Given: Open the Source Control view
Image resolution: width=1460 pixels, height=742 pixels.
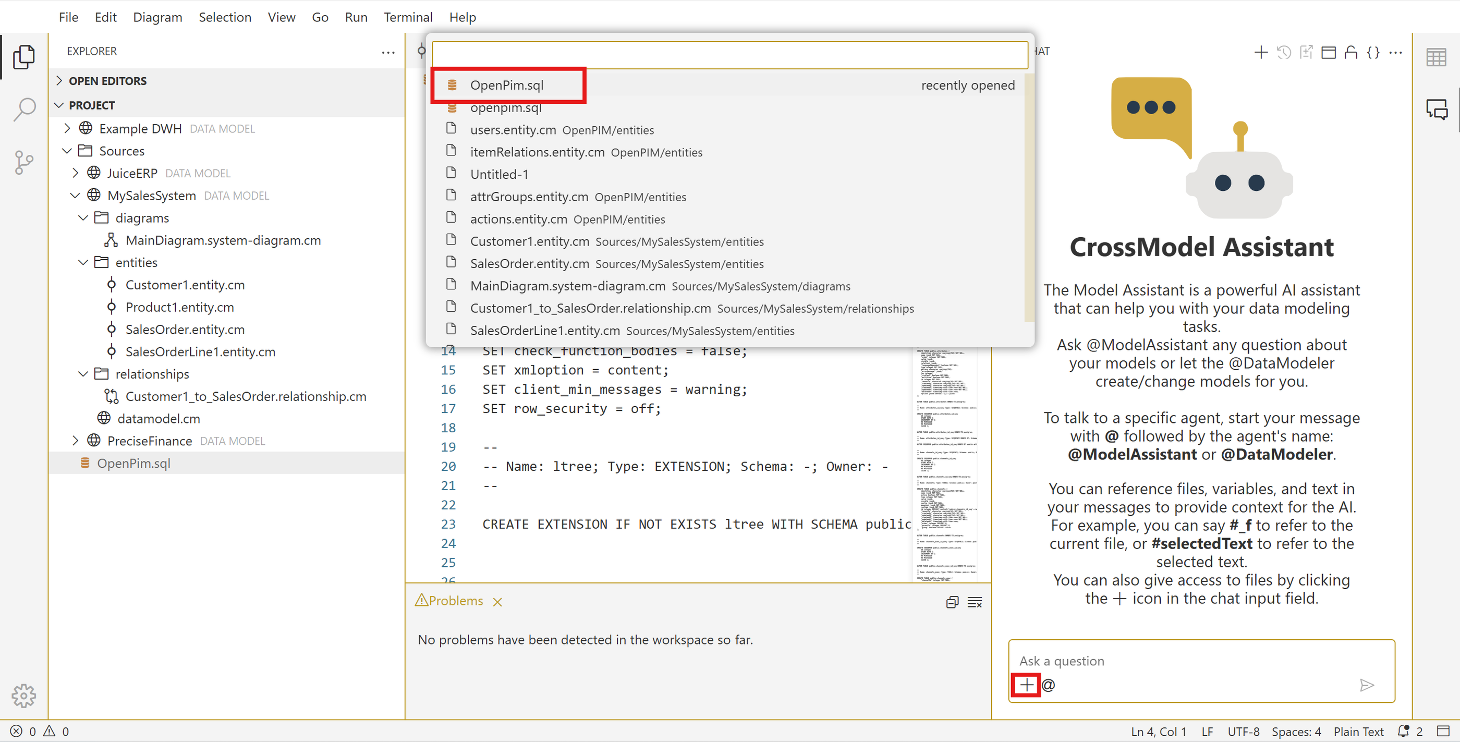Looking at the screenshot, I should click(24, 162).
